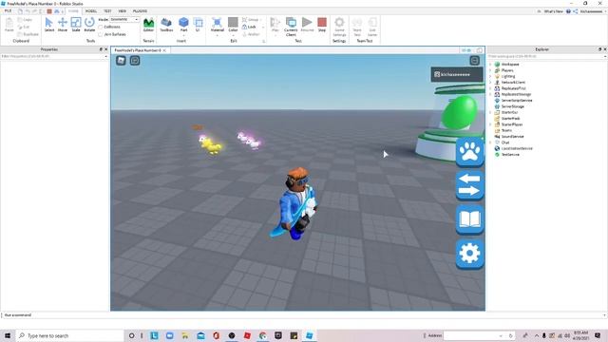Image resolution: width=608 pixels, height=342 pixels.
Task: Select ServerStorage in Explorer
Action: click(x=513, y=106)
